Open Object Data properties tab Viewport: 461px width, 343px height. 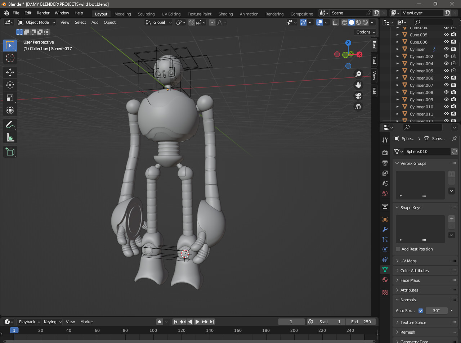tap(385, 269)
